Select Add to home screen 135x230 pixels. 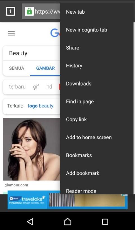(97, 137)
